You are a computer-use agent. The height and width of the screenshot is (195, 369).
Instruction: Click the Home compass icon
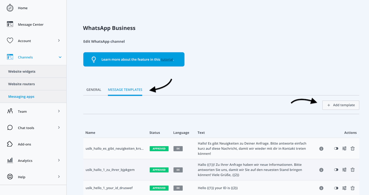(10, 8)
